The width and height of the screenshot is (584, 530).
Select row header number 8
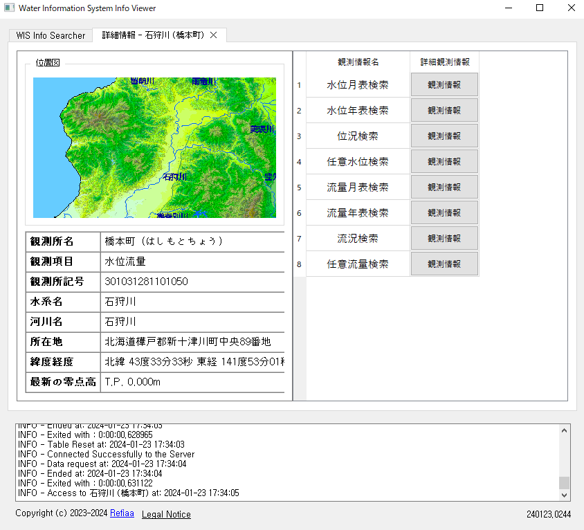pyautogui.click(x=300, y=264)
